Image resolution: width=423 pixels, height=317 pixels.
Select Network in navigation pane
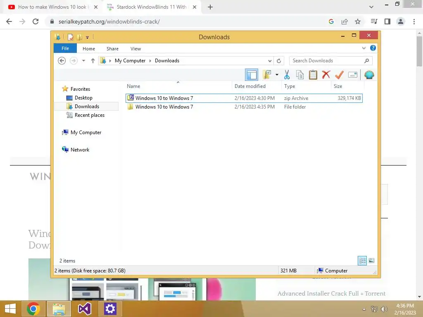(x=80, y=149)
